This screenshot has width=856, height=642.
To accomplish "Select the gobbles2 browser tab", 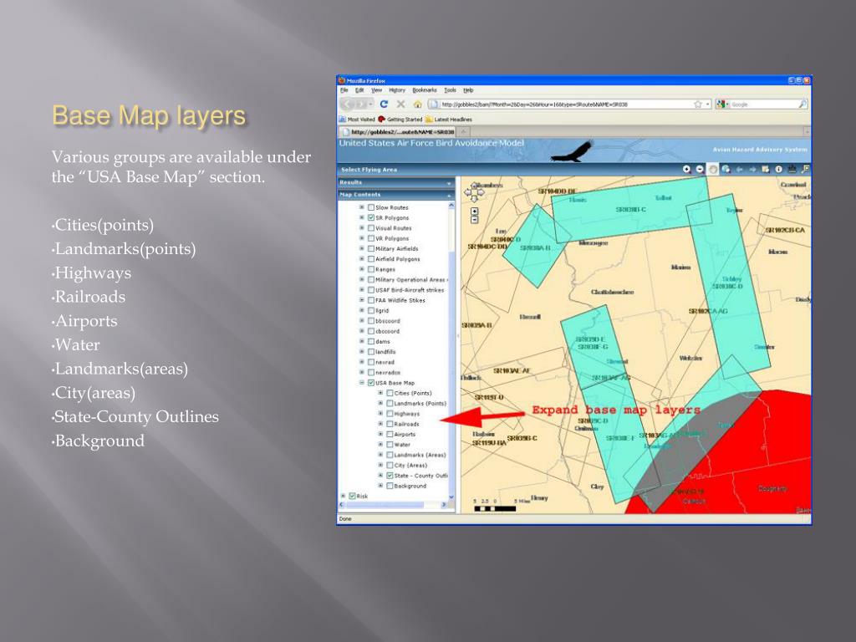I will [397, 131].
